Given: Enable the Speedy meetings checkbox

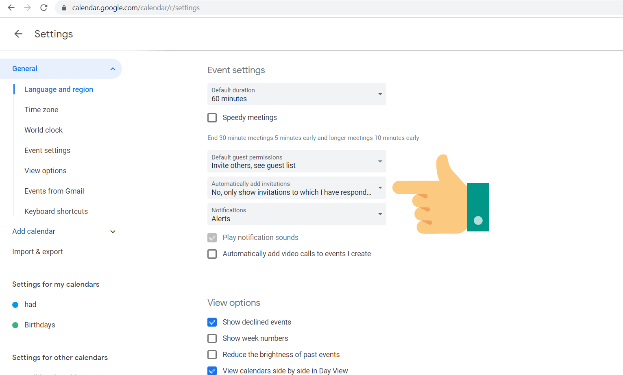Looking at the screenshot, I should pos(212,118).
